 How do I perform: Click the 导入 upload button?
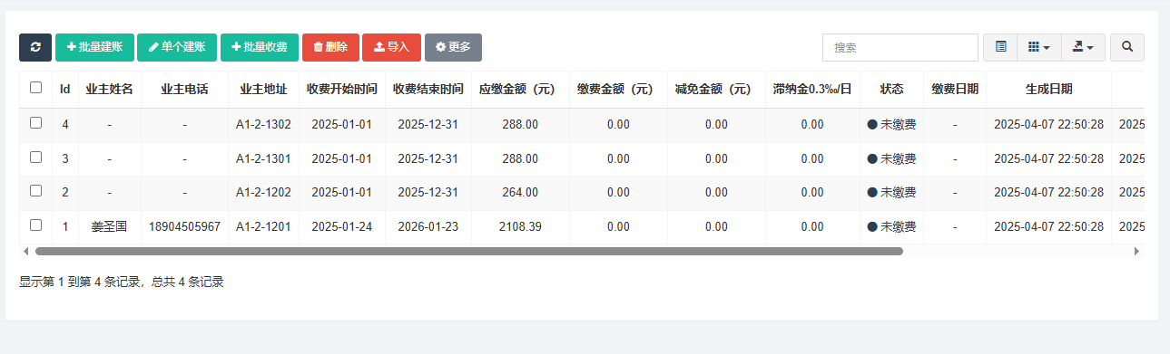tap(391, 47)
